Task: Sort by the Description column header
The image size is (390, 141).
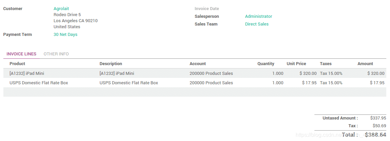Action: point(111,64)
